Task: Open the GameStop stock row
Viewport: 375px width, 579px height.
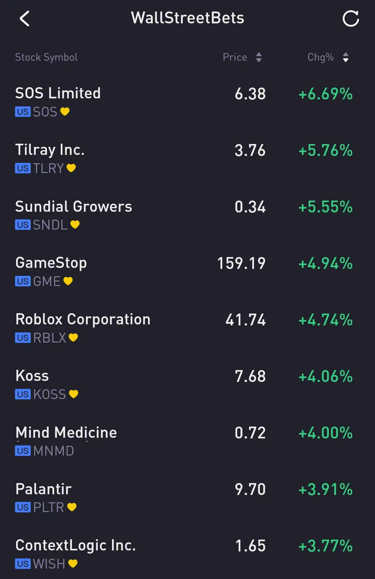Action: tap(187, 272)
